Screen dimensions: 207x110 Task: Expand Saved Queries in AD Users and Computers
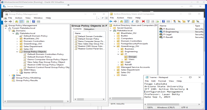click(110, 28)
